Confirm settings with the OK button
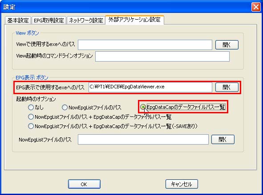Screen dimensions: 263x195 [x=84, y=184]
